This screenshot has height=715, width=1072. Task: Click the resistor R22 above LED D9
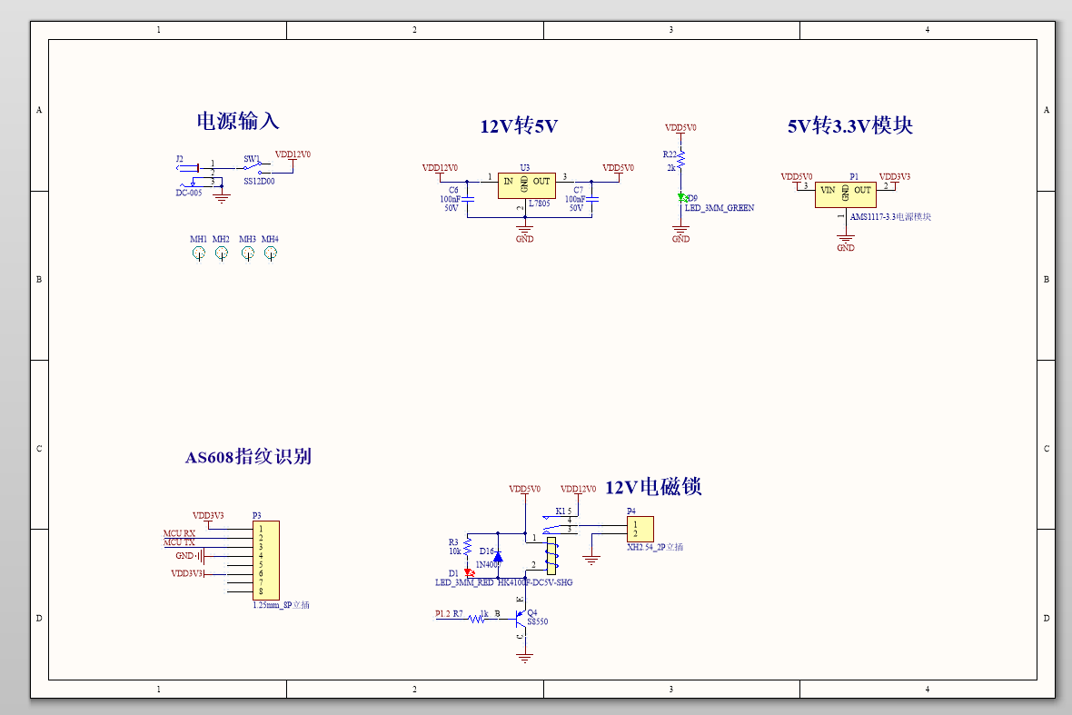680,161
